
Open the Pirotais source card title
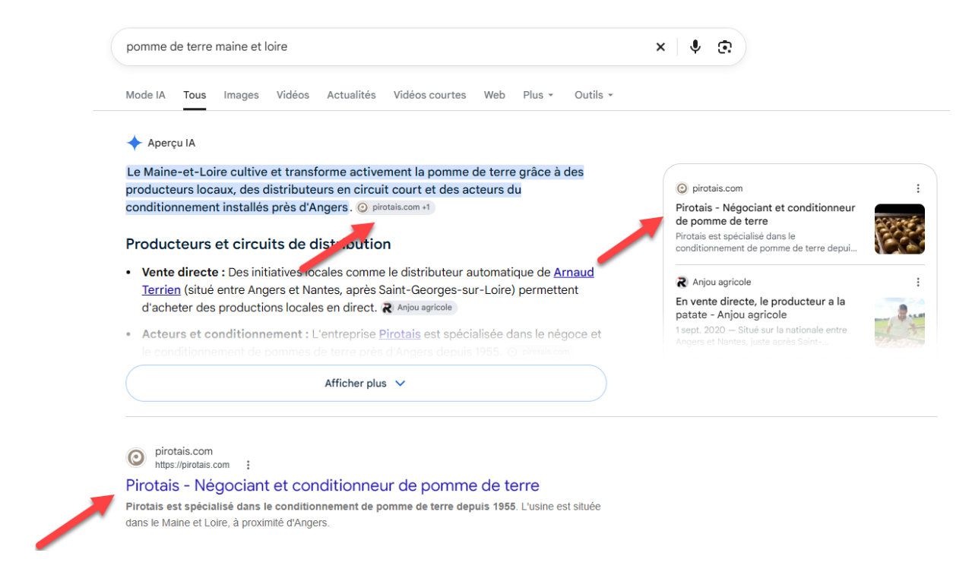point(765,214)
